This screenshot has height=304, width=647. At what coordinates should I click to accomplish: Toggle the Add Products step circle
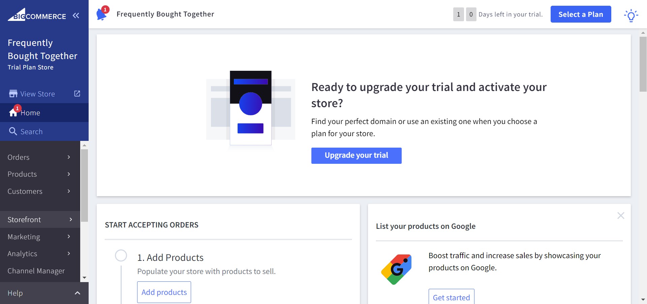click(x=121, y=255)
